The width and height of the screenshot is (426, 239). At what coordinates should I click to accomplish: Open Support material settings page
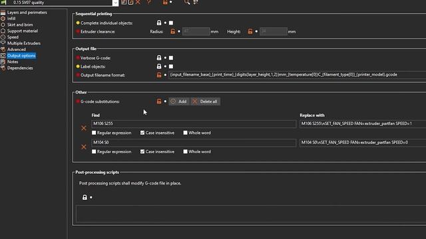22,31
